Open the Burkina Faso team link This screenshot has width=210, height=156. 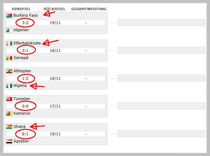[26, 15]
